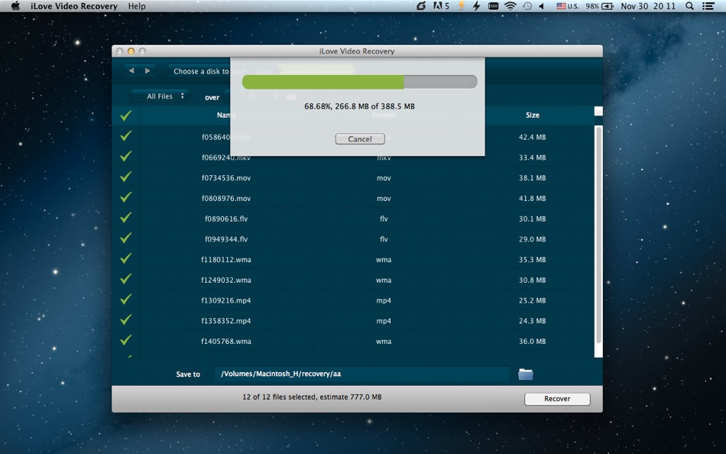Uncheck the file with size 33.4 MB
Image resolution: width=726 pixels, height=454 pixels.
126,157
